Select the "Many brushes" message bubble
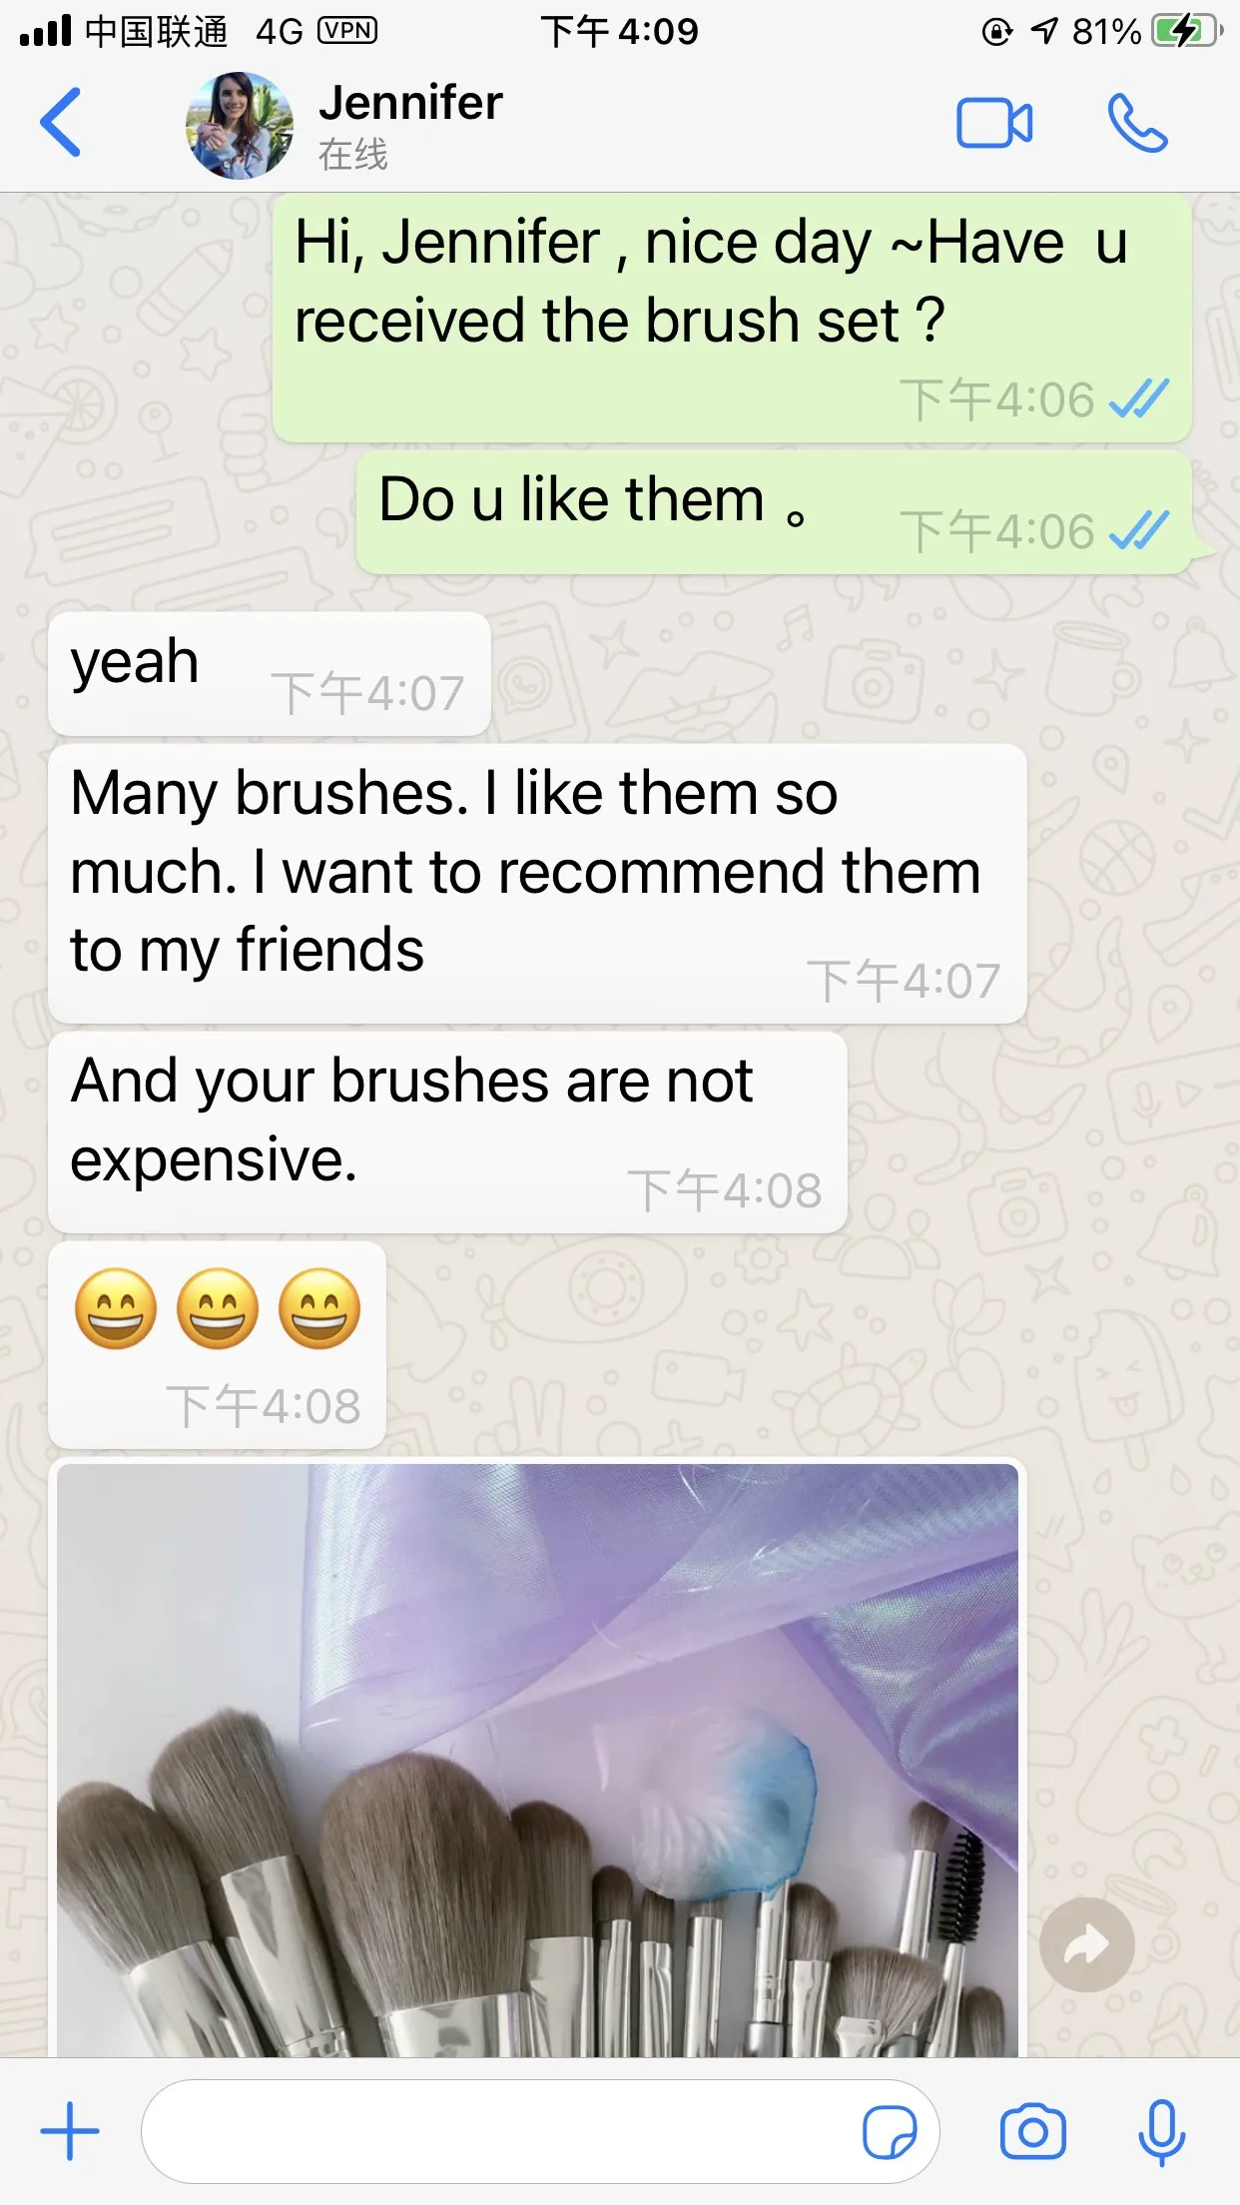 (x=537, y=884)
